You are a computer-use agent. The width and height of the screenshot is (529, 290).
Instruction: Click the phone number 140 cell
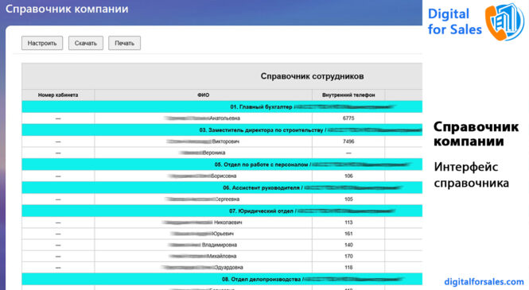click(x=348, y=245)
